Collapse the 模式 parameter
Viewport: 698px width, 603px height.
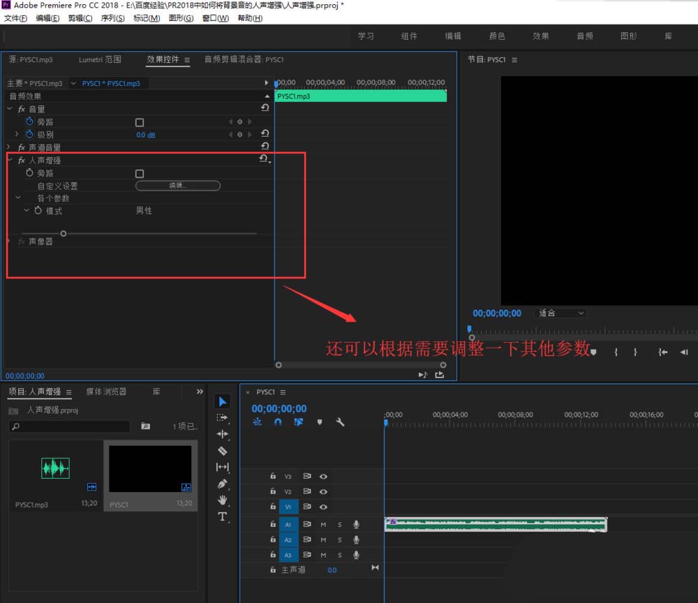click(27, 210)
